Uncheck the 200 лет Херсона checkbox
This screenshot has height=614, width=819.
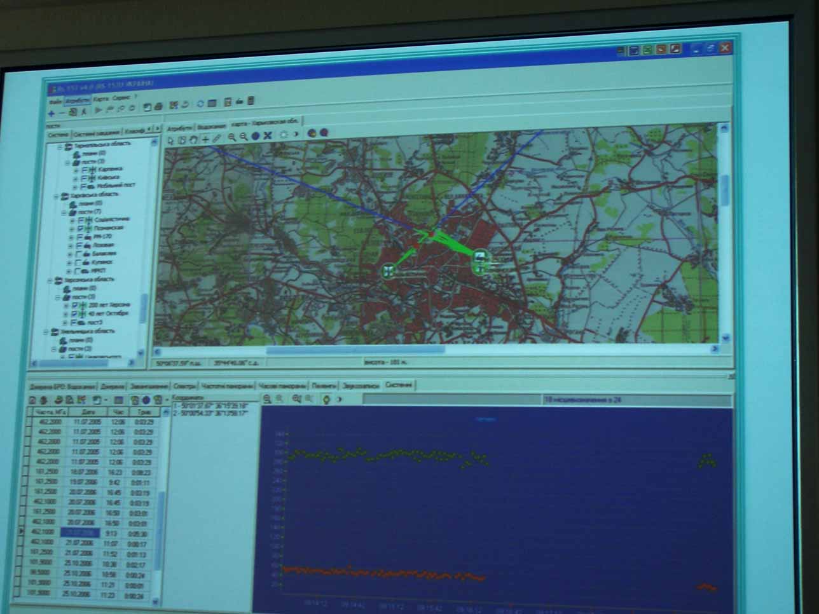point(75,306)
